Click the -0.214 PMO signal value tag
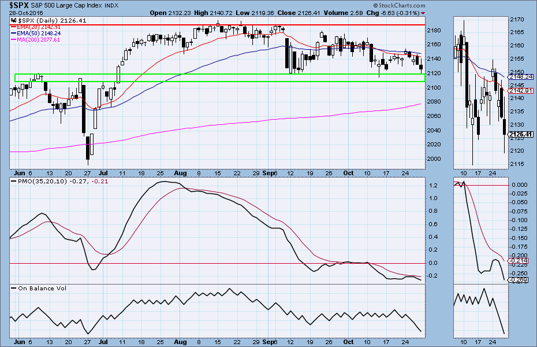Screen dimensions: 537x347 click(x=518, y=262)
